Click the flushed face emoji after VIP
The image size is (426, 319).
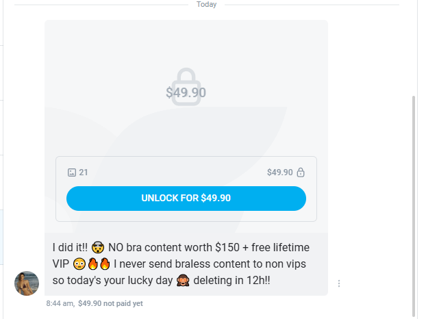(x=79, y=264)
